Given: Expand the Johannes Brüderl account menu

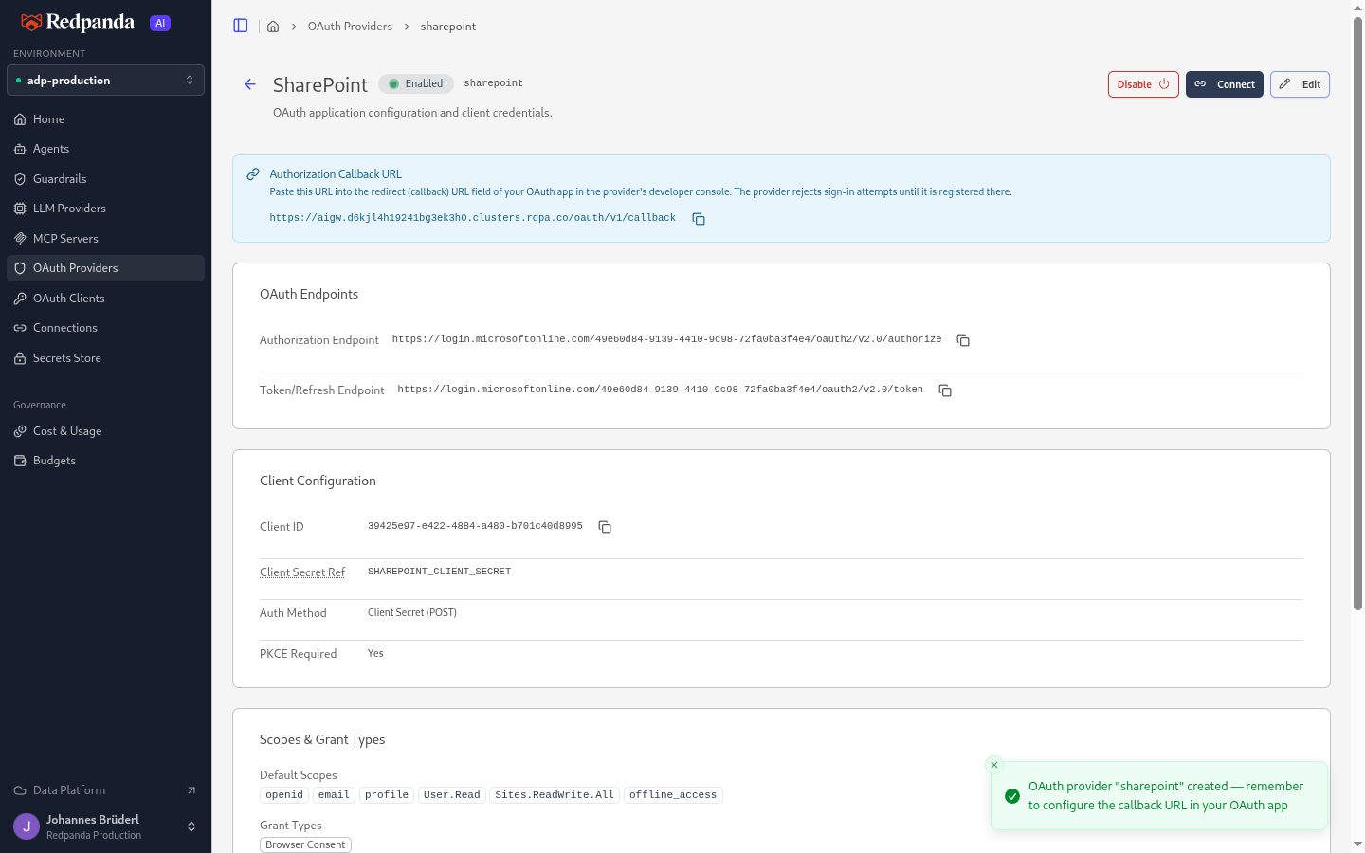Looking at the screenshot, I should click(105, 826).
